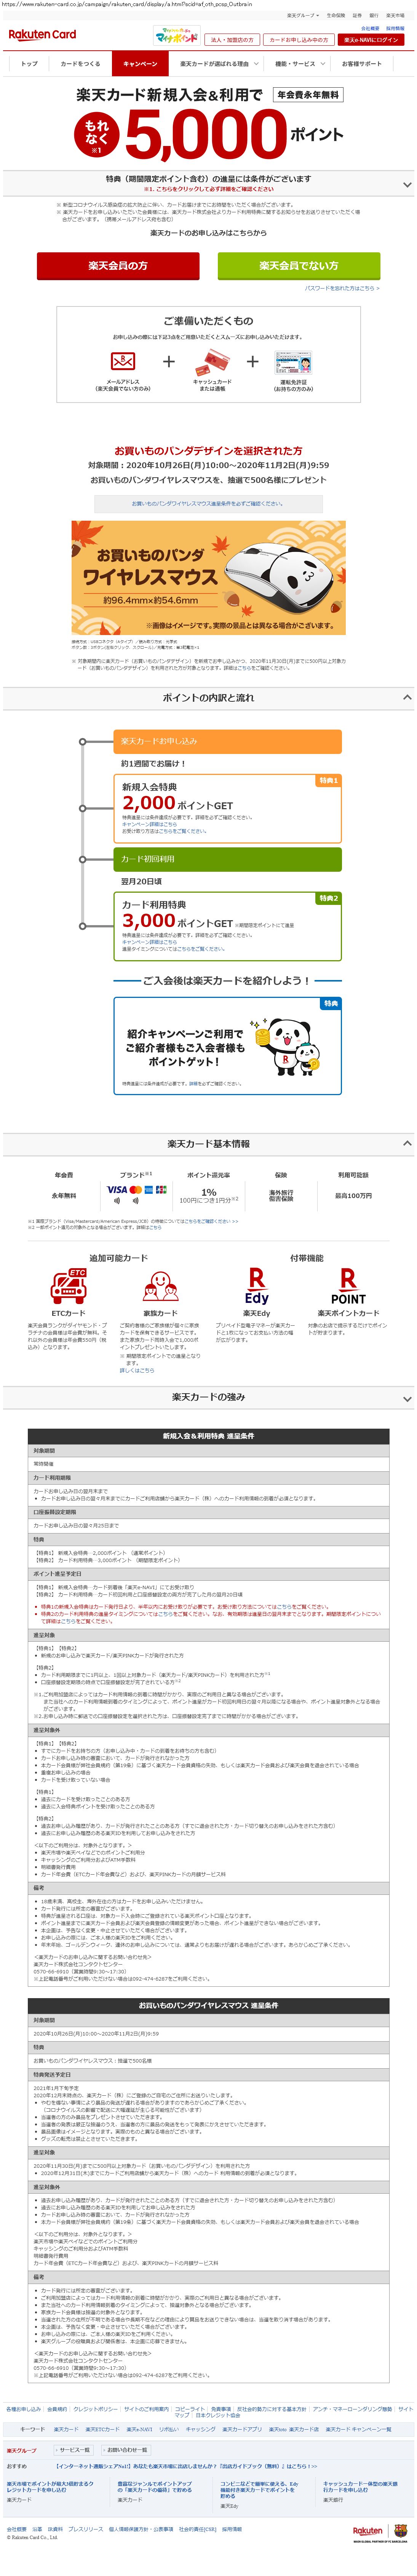Open the キャンペーン navigation tab
The width and height of the screenshot is (417, 2576).
point(140,64)
